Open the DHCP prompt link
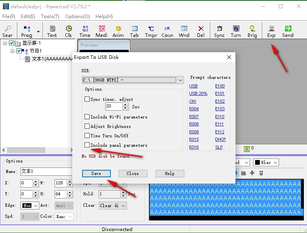307x233 pixels. pos(221,139)
